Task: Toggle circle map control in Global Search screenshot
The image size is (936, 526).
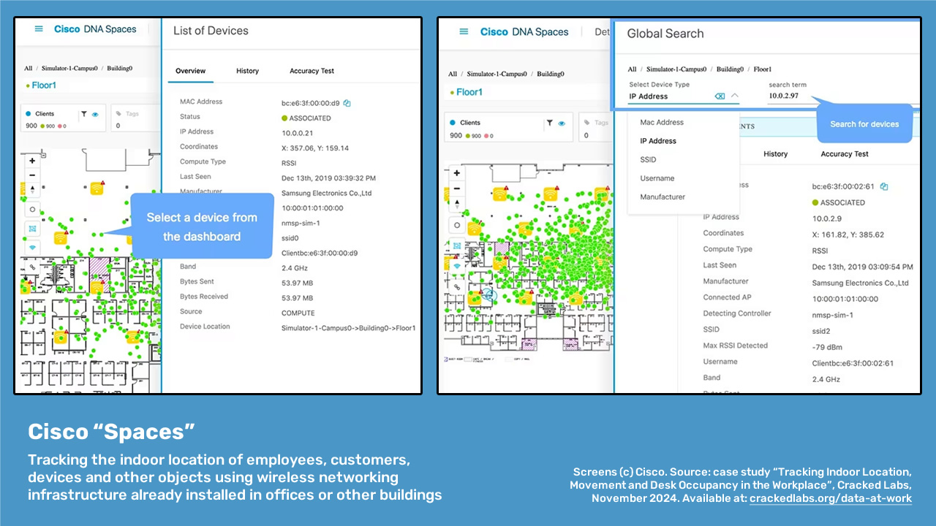Action: point(457,225)
